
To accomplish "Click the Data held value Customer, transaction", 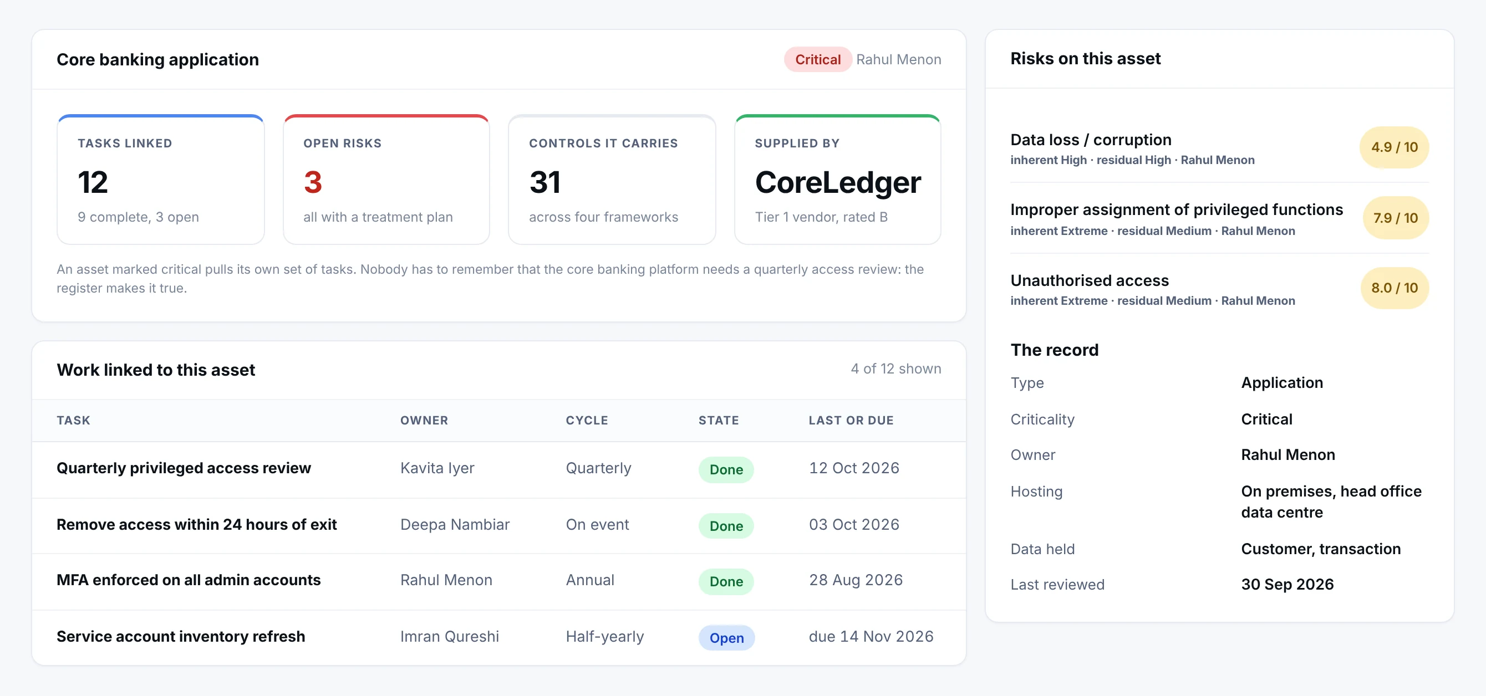I will [x=1320, y=549].
